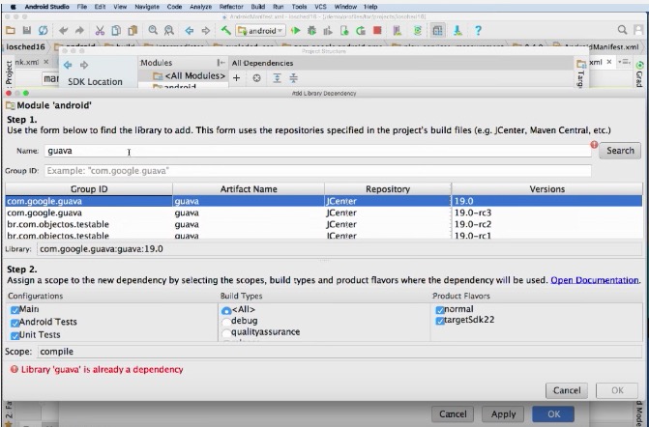This screenshot has height=427, width=649.
Task: Select the guava 19.0-rc3 result row
Action: point(324,213)
